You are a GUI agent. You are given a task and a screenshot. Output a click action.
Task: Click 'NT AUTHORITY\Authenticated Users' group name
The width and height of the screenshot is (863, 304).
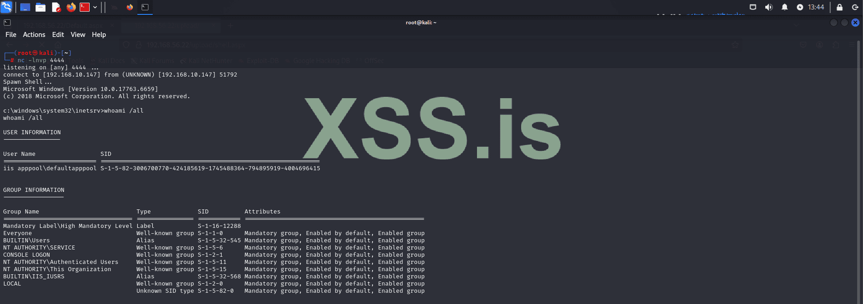(x=61, y=262)
